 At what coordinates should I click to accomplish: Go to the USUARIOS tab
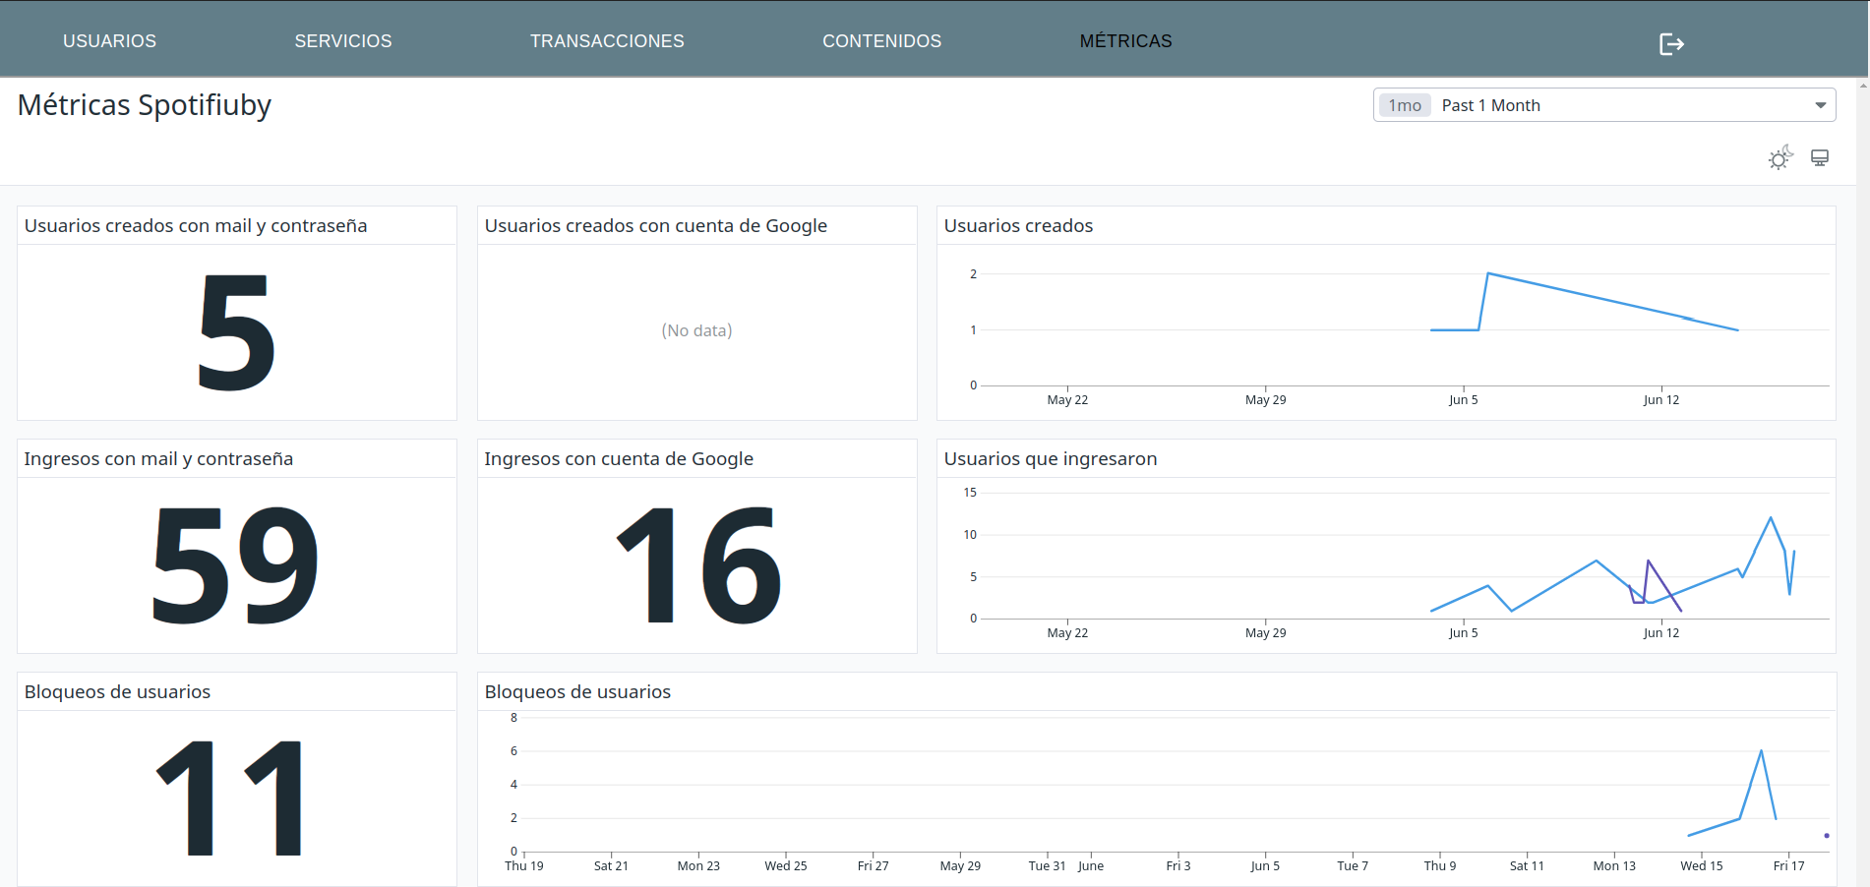click(x=109, y=41)
